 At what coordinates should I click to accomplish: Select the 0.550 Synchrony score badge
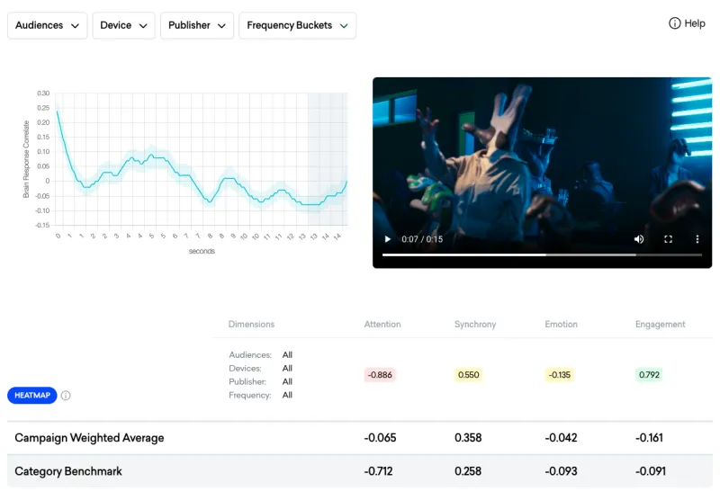pos(468,375)
